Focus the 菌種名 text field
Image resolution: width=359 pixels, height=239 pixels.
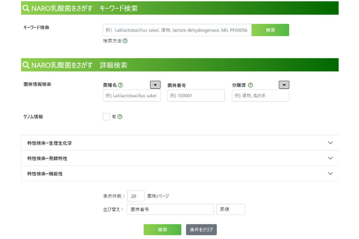click(132, 96)
